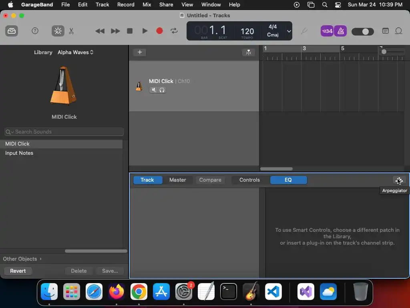Open the Track menu
The image size is (410, 308).
(x=102, y=4)
